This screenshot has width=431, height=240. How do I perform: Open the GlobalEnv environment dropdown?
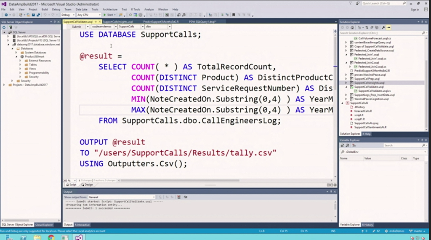click(383, 152)
